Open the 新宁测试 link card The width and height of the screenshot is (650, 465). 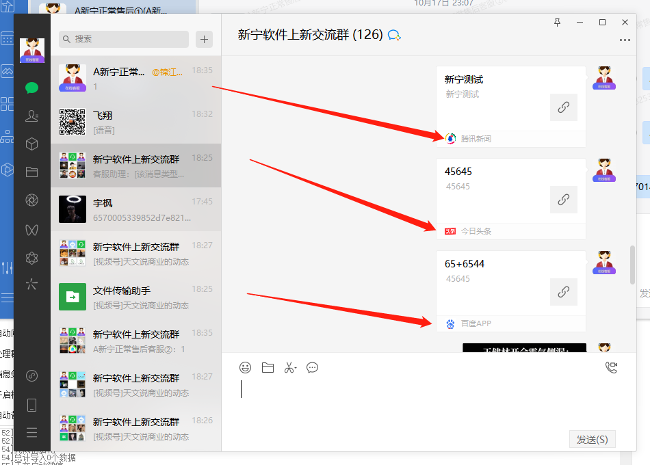[x=510, y=107]
